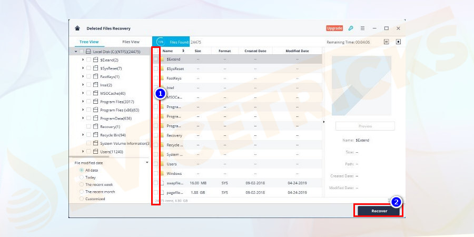Tick the $SysReset(7) tree checkbox
Viewport: 474px width, 237px height.
pos(88,68)
